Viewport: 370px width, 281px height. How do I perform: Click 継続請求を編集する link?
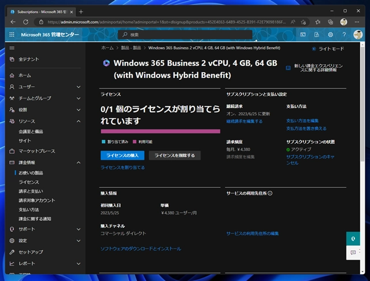[245, 121]
